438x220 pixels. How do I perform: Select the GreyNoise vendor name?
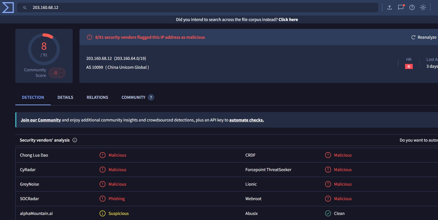point(30,184)
